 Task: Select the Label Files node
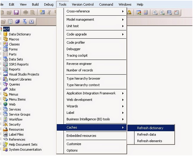pos(16,135)
